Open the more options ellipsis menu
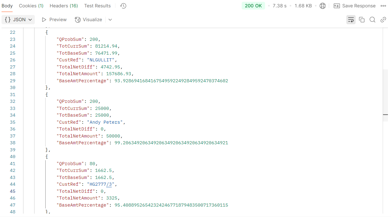Screen dimensions: 391x217 pyautogui.click(x=383, y=6)
